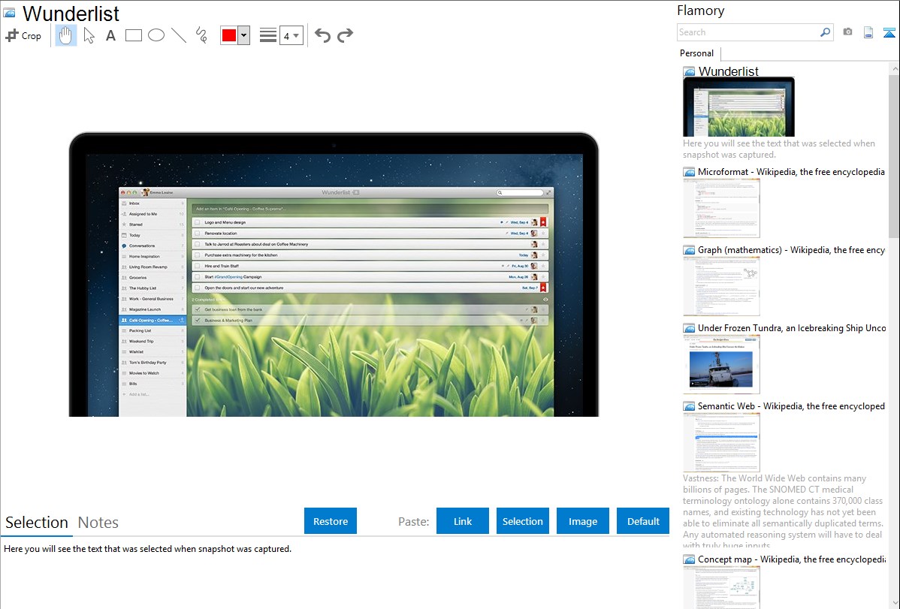The image size is (900, 609).
Task: Click the Restore button
Action: (331, 521)
